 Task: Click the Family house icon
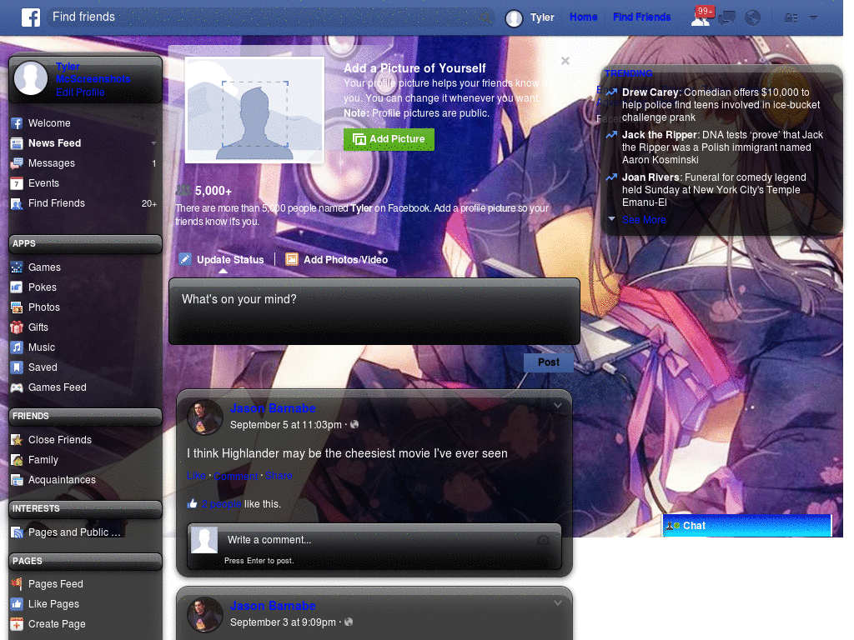coord(17,460)
